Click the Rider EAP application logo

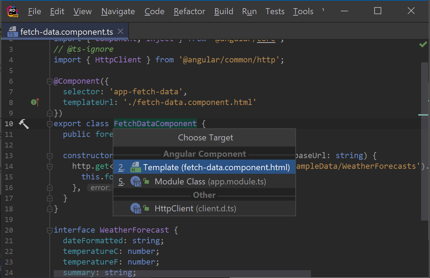point(13,11)
